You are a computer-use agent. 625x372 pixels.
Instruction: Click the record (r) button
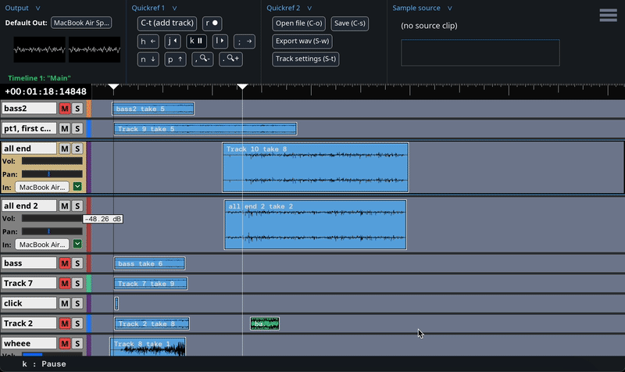click(x=212, y=23)
